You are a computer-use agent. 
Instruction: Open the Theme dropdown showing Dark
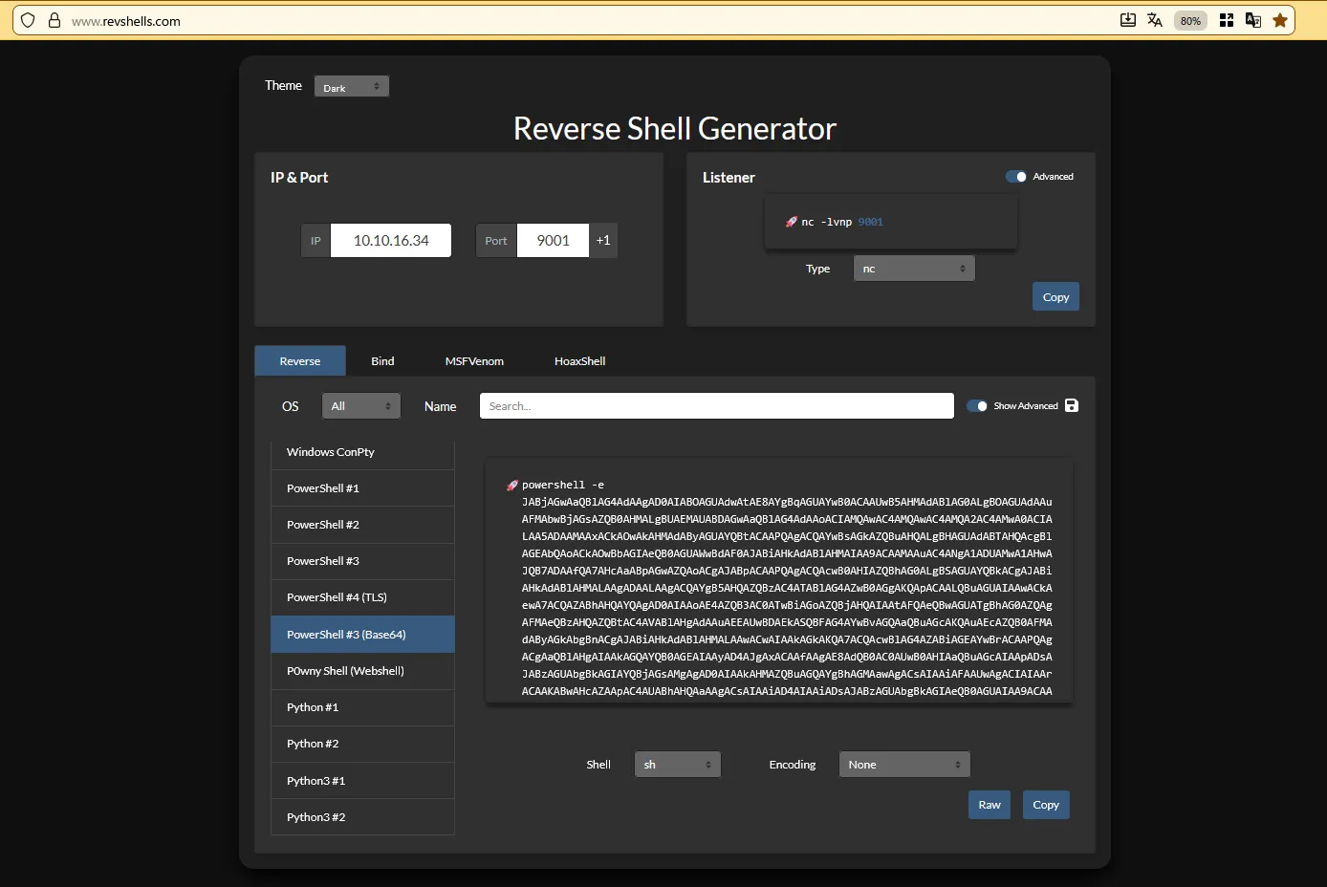(x=352, y=87)
